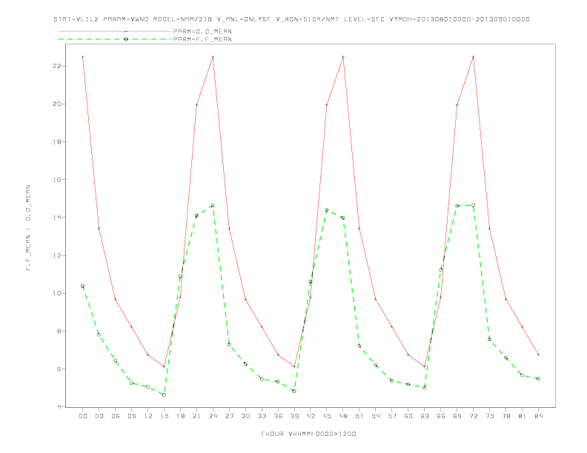Click y-axis tick label 8
Screen dimensions: 587x453
59,331
